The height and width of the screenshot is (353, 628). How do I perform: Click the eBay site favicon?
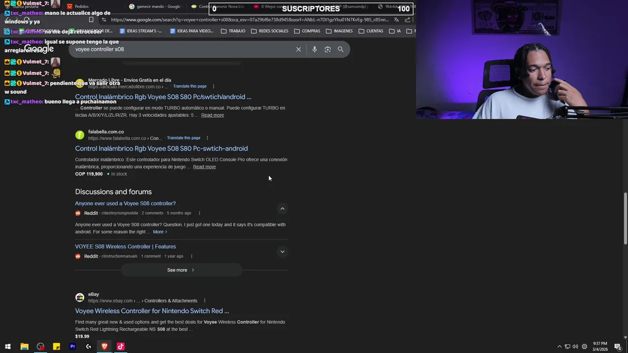(x=79, y=298)
